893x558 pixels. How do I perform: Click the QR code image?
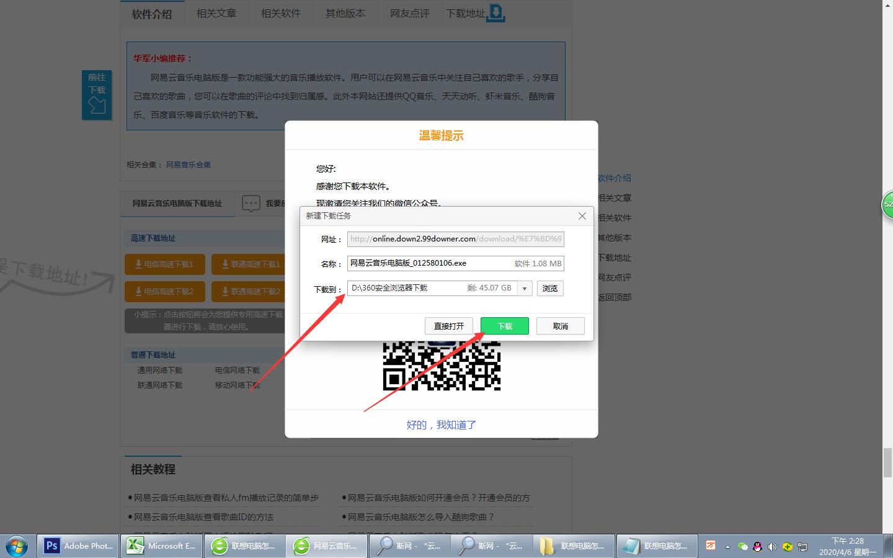pyautogui.click(x=442, y=366)
